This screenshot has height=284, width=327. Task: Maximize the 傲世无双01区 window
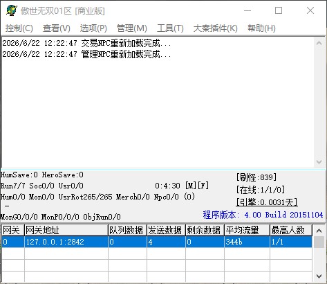tap(279, 10)
